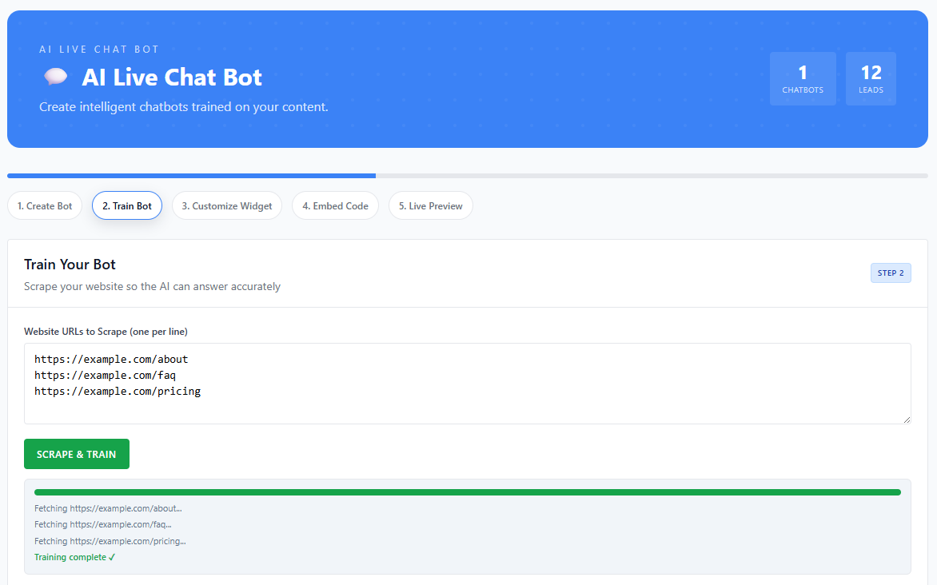Click the "AI Live Chat Bot" heading
This screenshot has height=585, width=937.
click(x=171, y=78)
